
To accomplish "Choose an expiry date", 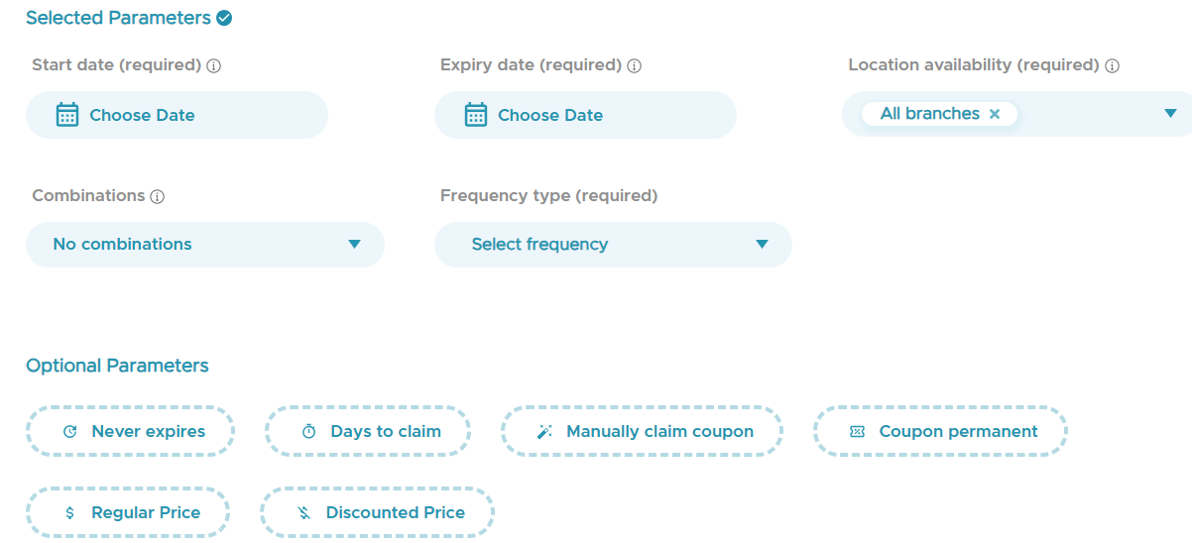I will [x=550, y=115].
